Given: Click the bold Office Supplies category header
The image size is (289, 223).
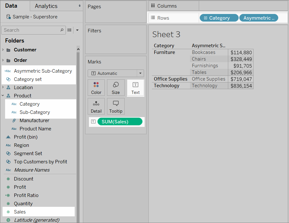Looking at the screenshot, I should (x=171, y=79).
